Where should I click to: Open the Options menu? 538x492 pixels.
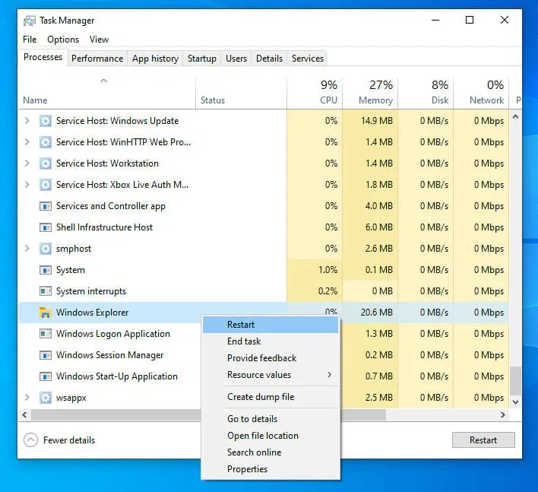[63, 40]
